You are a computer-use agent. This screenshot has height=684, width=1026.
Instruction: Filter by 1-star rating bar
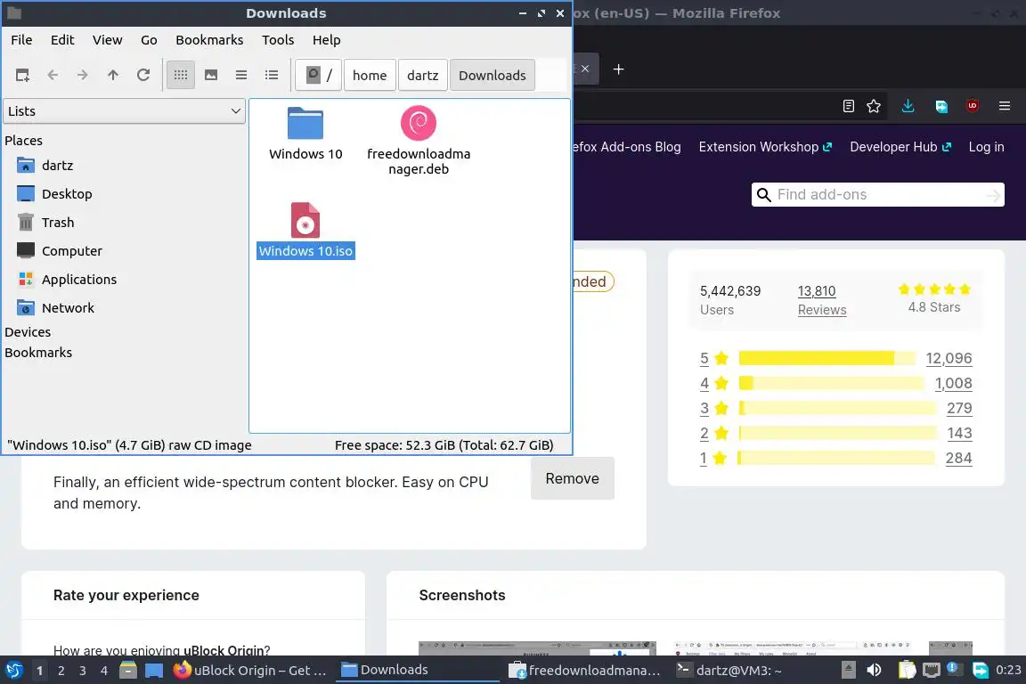836,458
